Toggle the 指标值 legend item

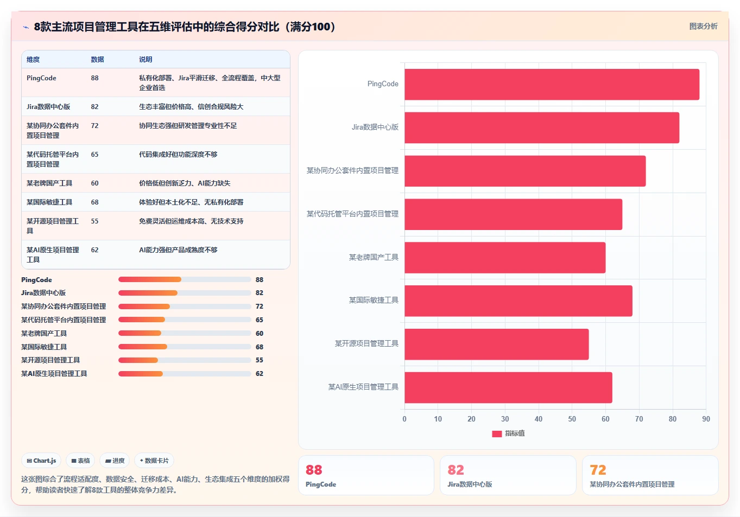coord(508,433)
